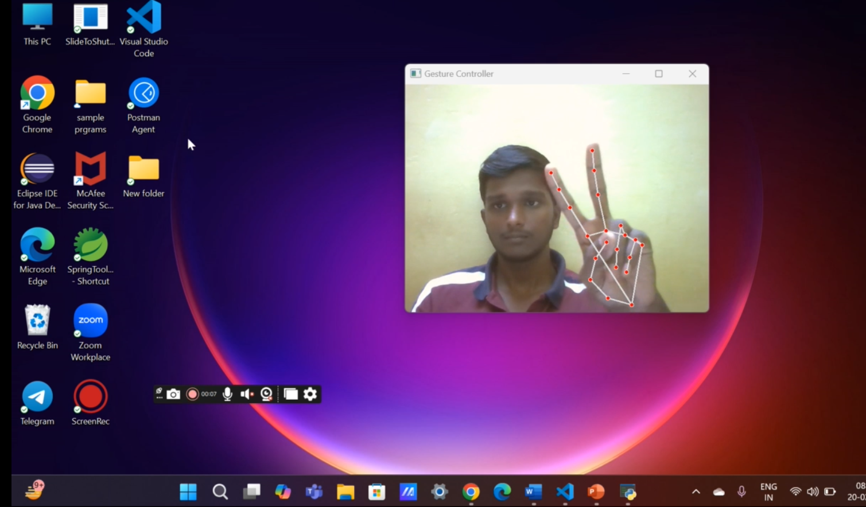The height and width of the screenshot is (507, 866).
Task: Enable system audio in ScreenRec toolbar
Action: [247, 394]
